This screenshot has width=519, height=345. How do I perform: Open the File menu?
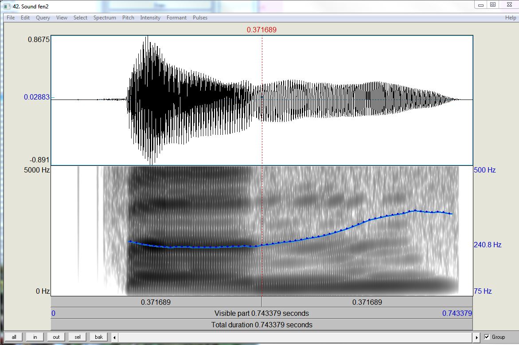point(11,18)
